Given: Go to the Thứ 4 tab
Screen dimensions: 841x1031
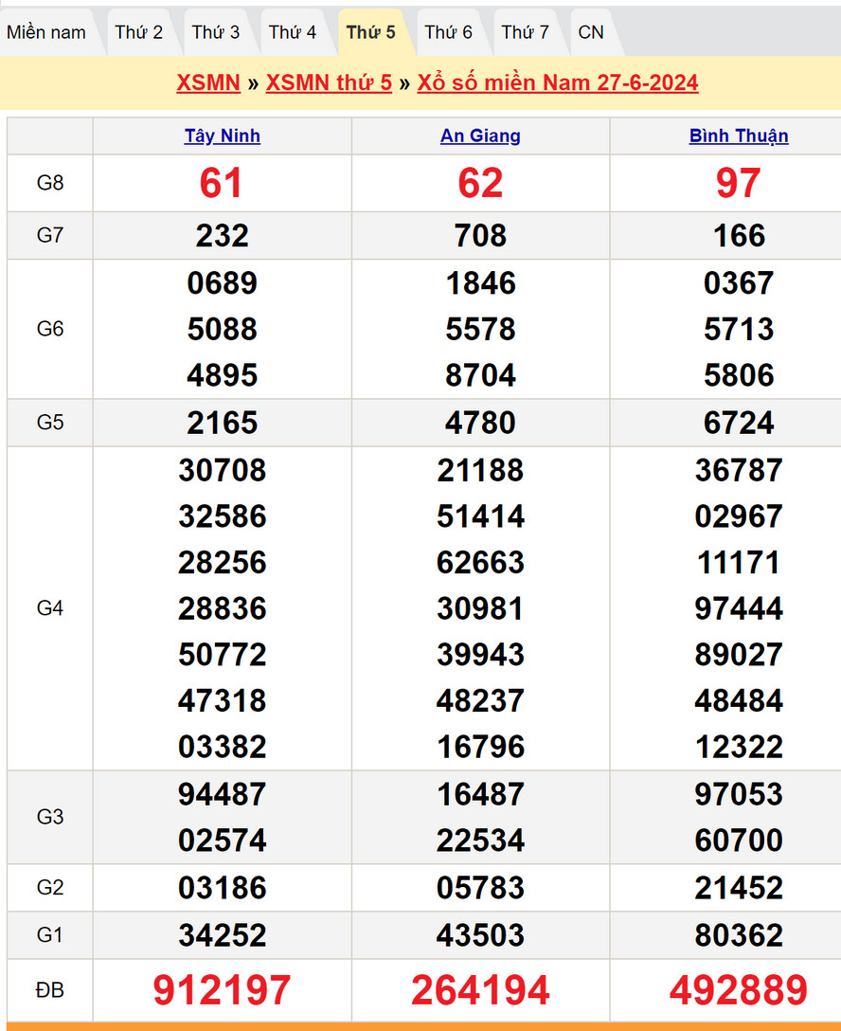Looking at the screenshot, I should (293, 32).
